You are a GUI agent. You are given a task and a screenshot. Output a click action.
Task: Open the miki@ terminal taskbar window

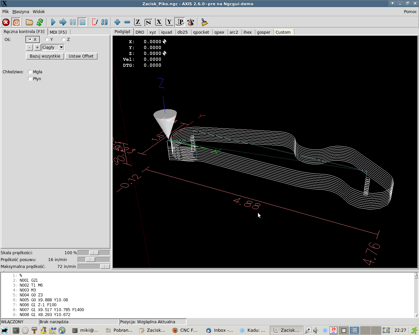click(86, 330)
